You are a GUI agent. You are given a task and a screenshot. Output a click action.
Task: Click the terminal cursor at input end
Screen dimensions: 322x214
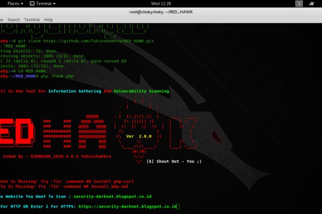[178, 206]
